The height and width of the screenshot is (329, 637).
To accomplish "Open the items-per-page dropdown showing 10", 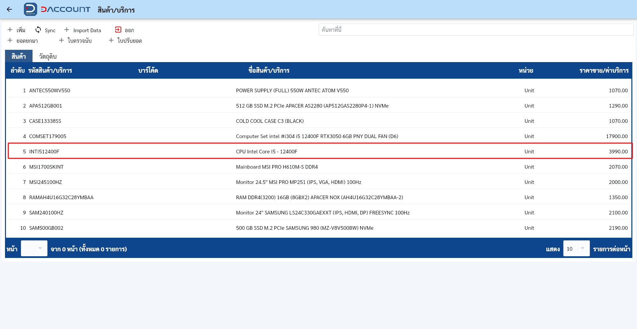I will (x=576, y=248).
